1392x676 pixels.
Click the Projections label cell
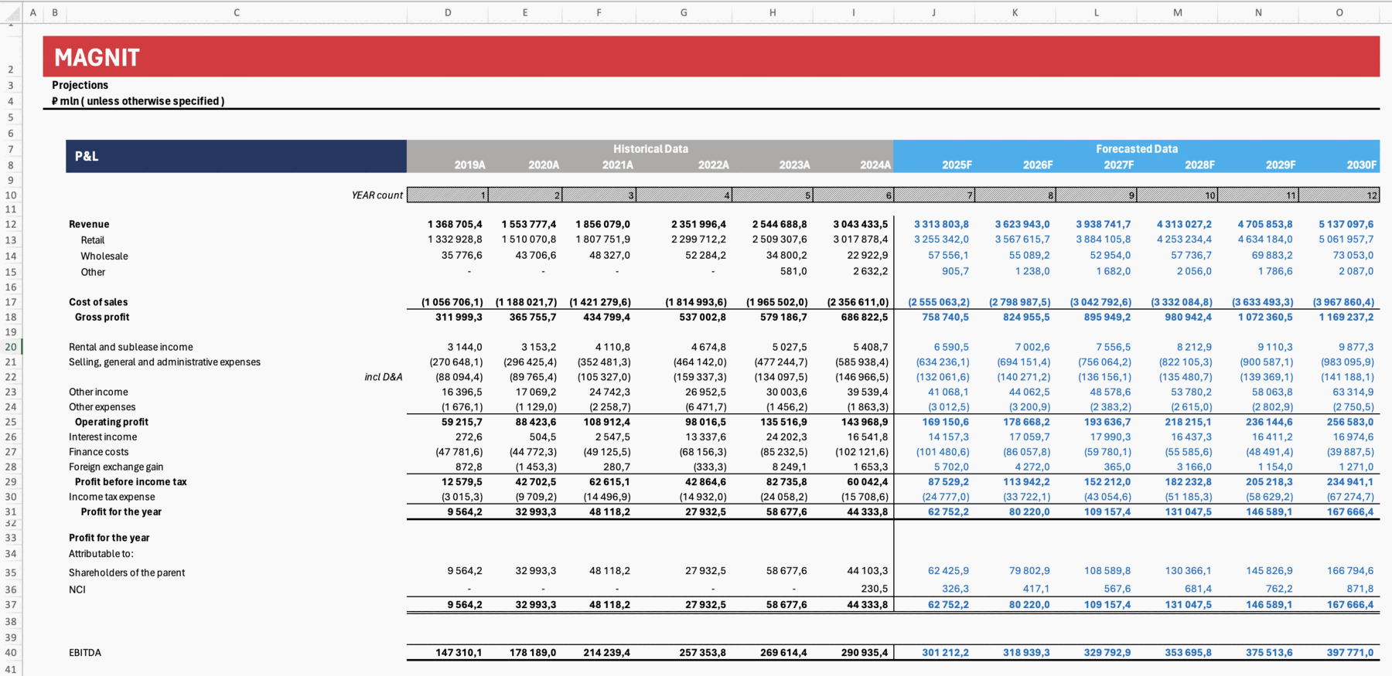pyautogui.click(x=80, y=85)
